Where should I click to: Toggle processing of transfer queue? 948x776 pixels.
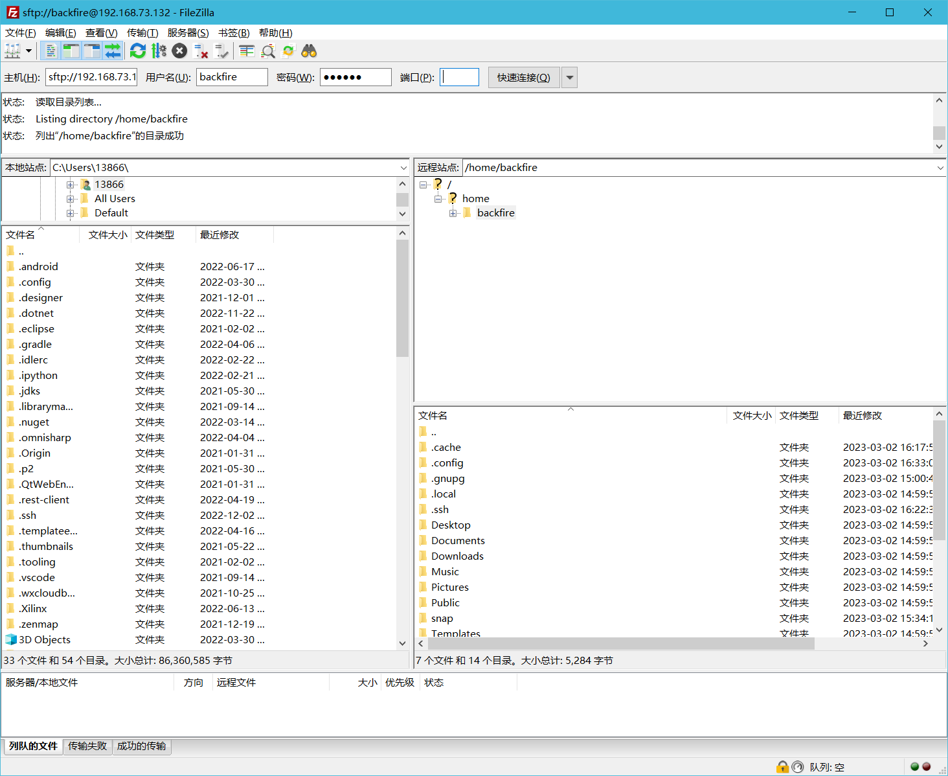[x=159, y=51]
